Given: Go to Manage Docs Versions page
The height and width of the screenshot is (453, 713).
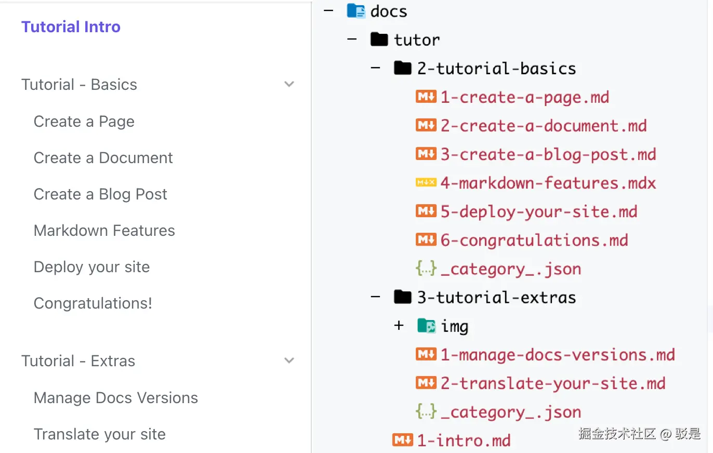Looking at the screenshot, I should coord(115,398).
